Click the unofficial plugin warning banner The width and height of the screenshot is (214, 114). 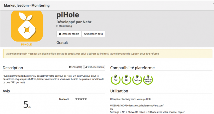click(x=108, y=54)
